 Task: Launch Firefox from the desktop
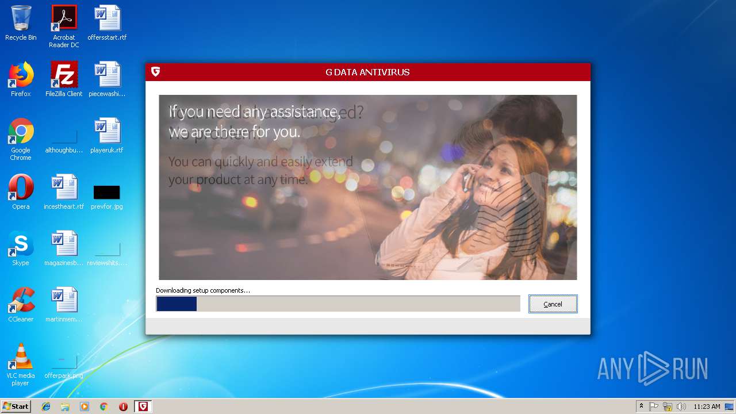21,79
